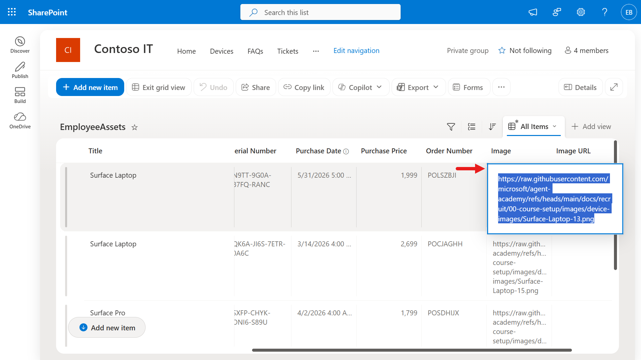Click the highlighted image URL edit cell
The width and height of the screenshot is (641, 360).
point(555,199)
